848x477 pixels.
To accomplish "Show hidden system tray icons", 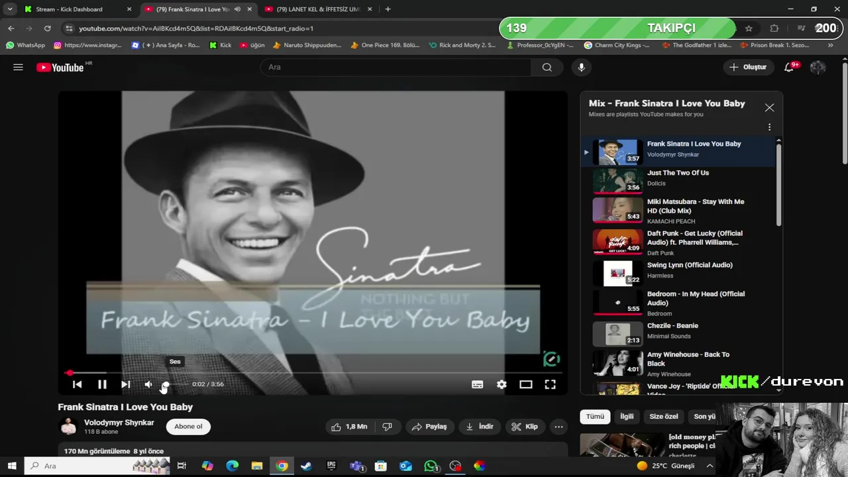I will (710, 466).
